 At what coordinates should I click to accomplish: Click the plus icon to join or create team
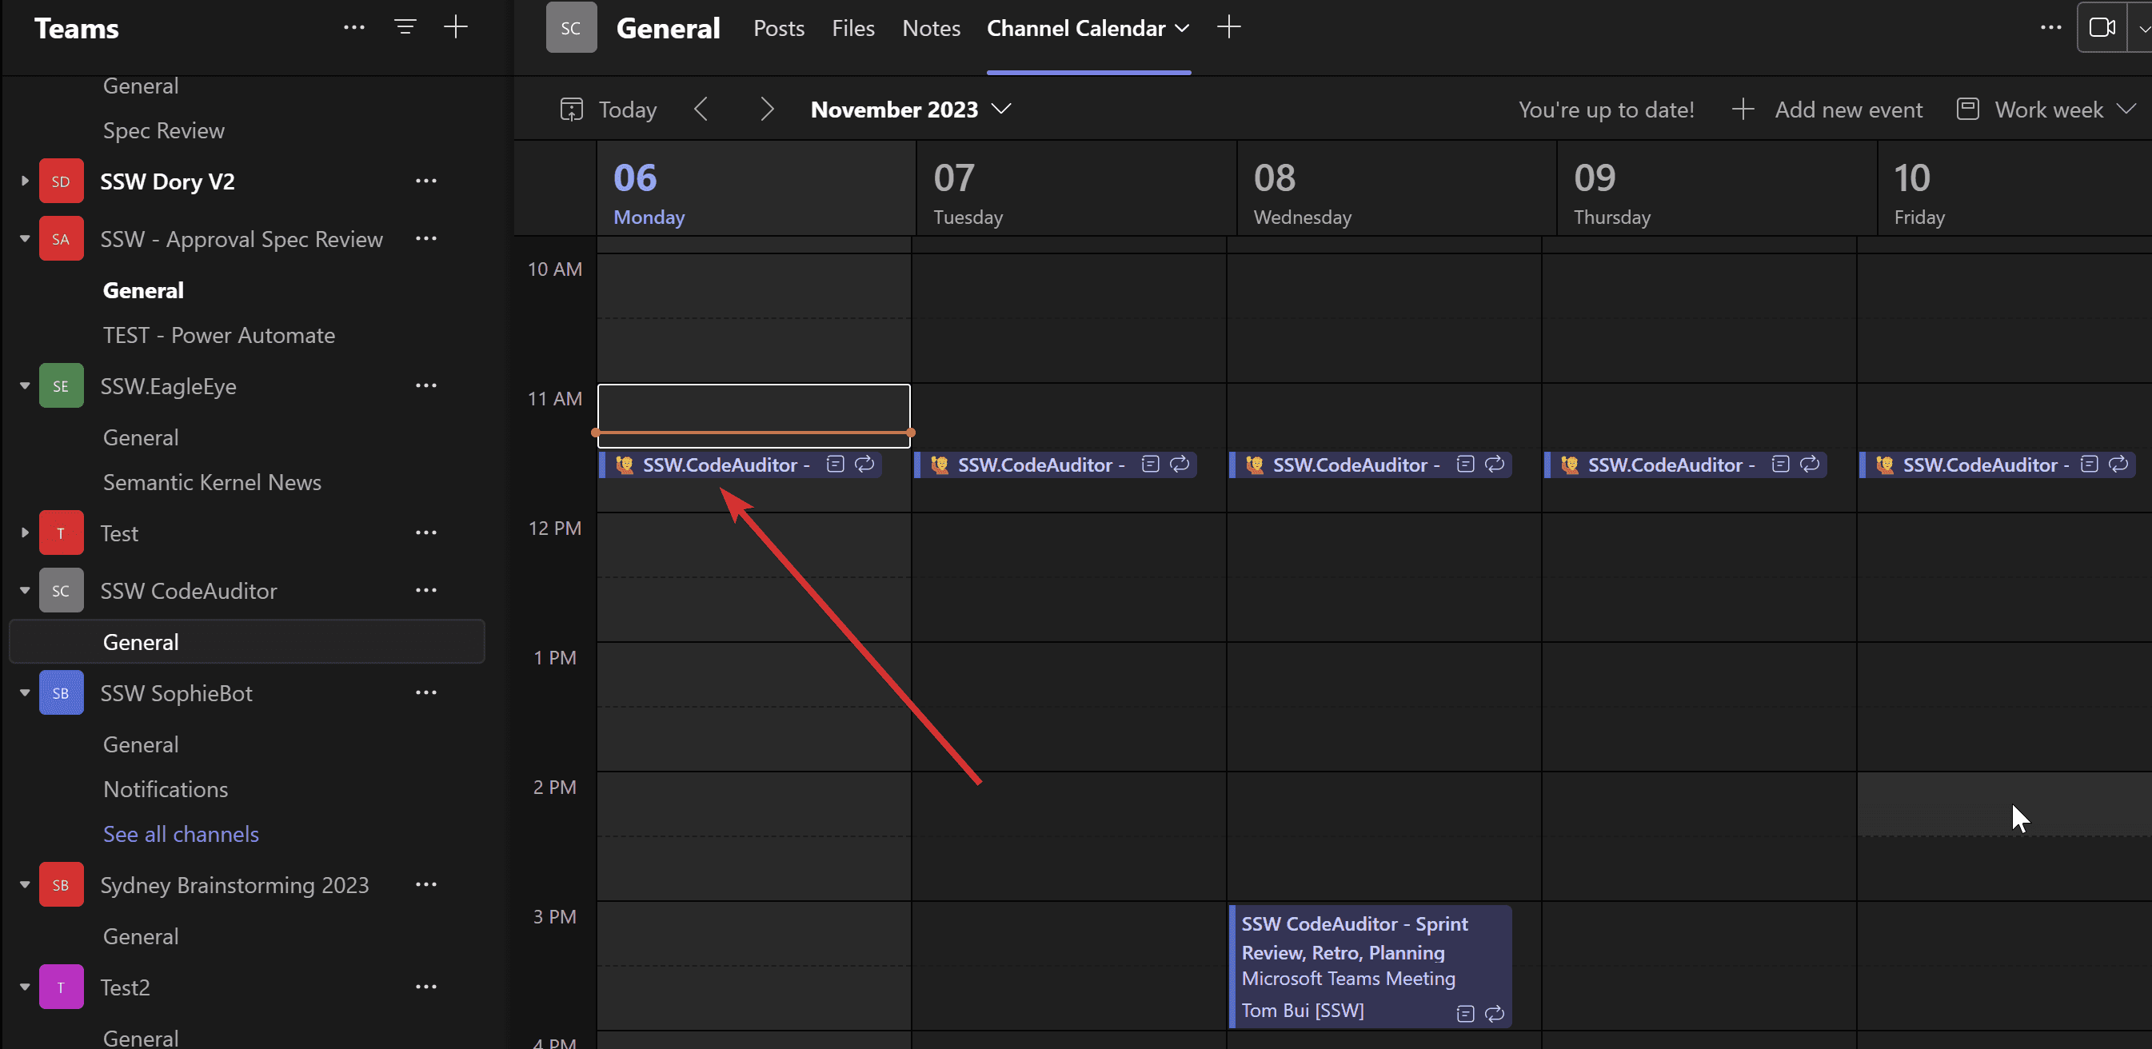455,27
